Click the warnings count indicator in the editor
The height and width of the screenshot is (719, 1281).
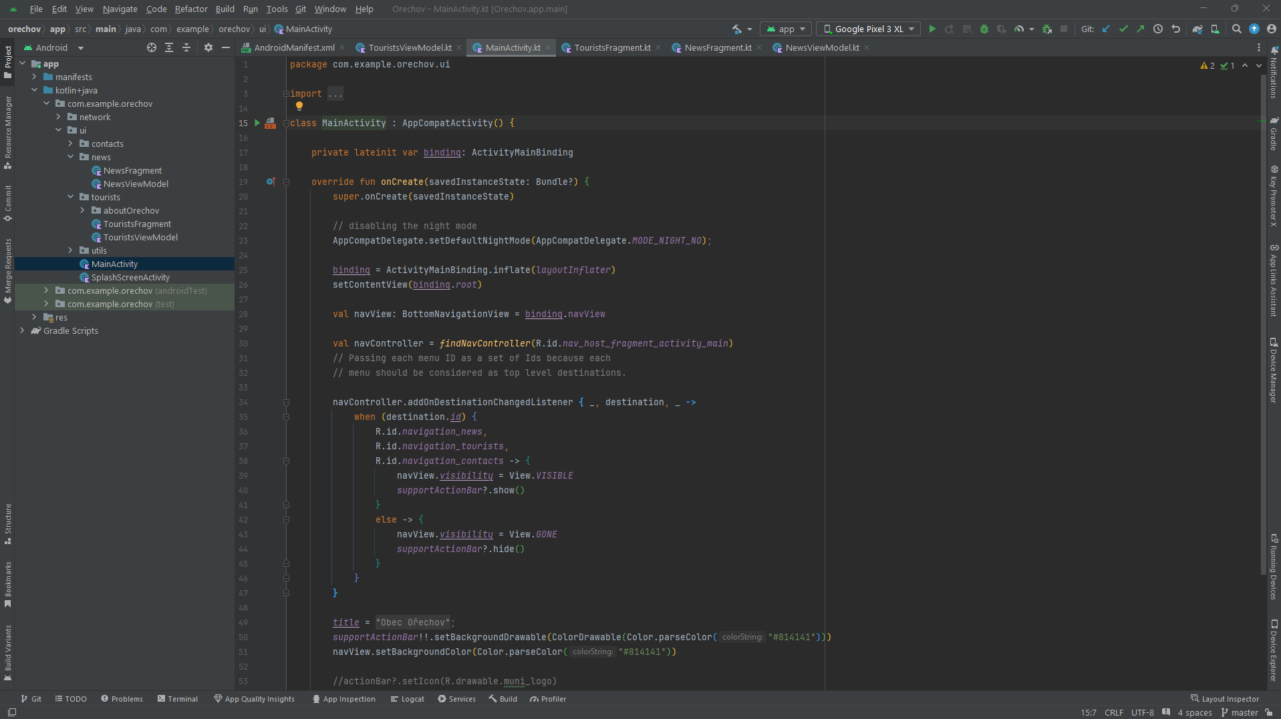pos(1207,65)
